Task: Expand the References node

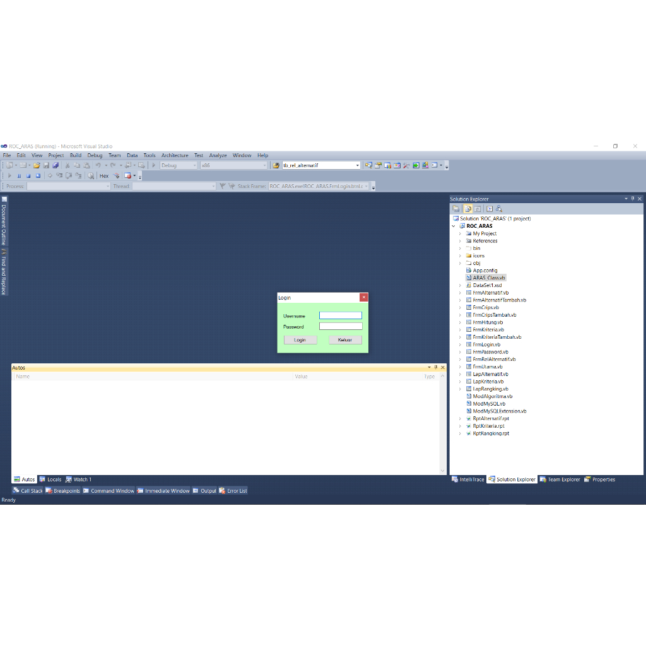Action: pos(460,241)
